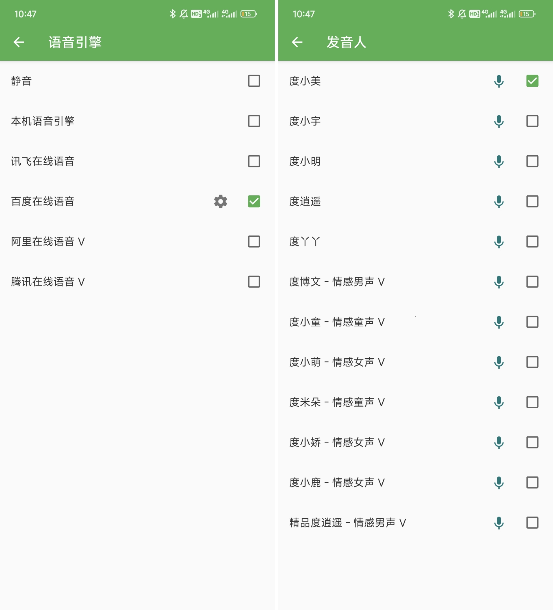Tap 本机语音引擎 list item

(43, 121)
